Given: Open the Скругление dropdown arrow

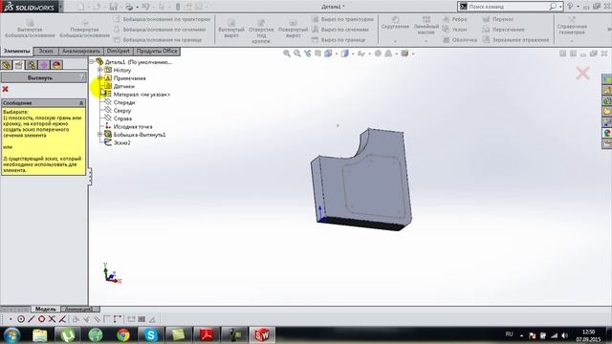Looking at the screenshot, I should tap(395, 41).
